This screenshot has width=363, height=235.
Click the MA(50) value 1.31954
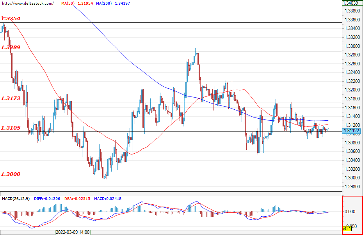[85, 4]
